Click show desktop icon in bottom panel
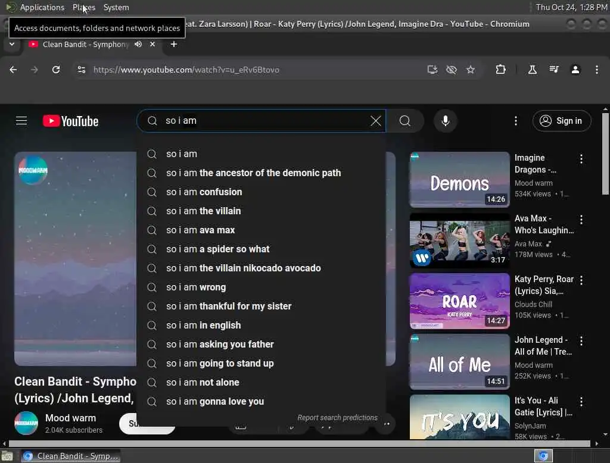This screenshot has width=610, height=463. 7,456
